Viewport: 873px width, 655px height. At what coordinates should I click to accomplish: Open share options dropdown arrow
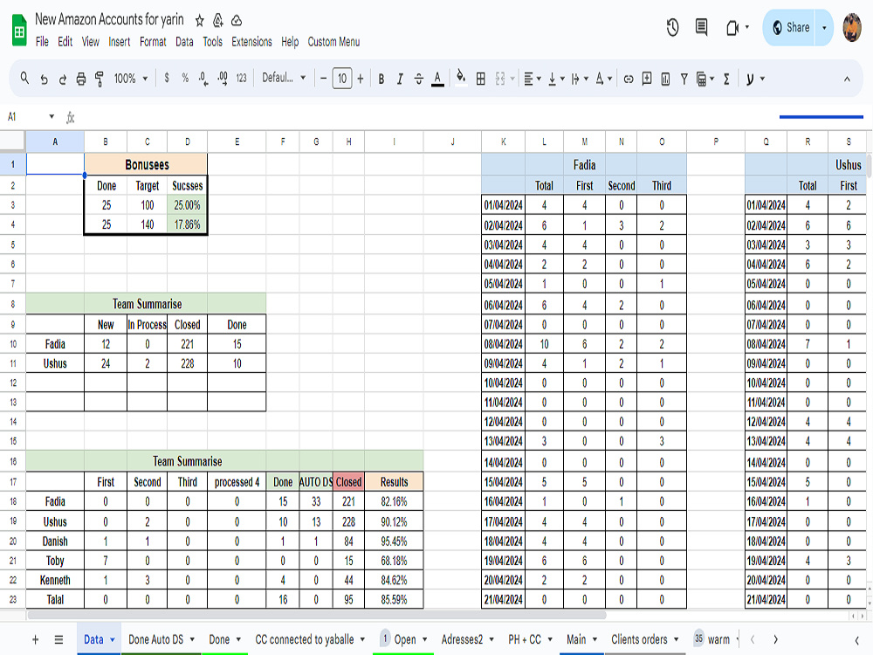tap(824, 27)
